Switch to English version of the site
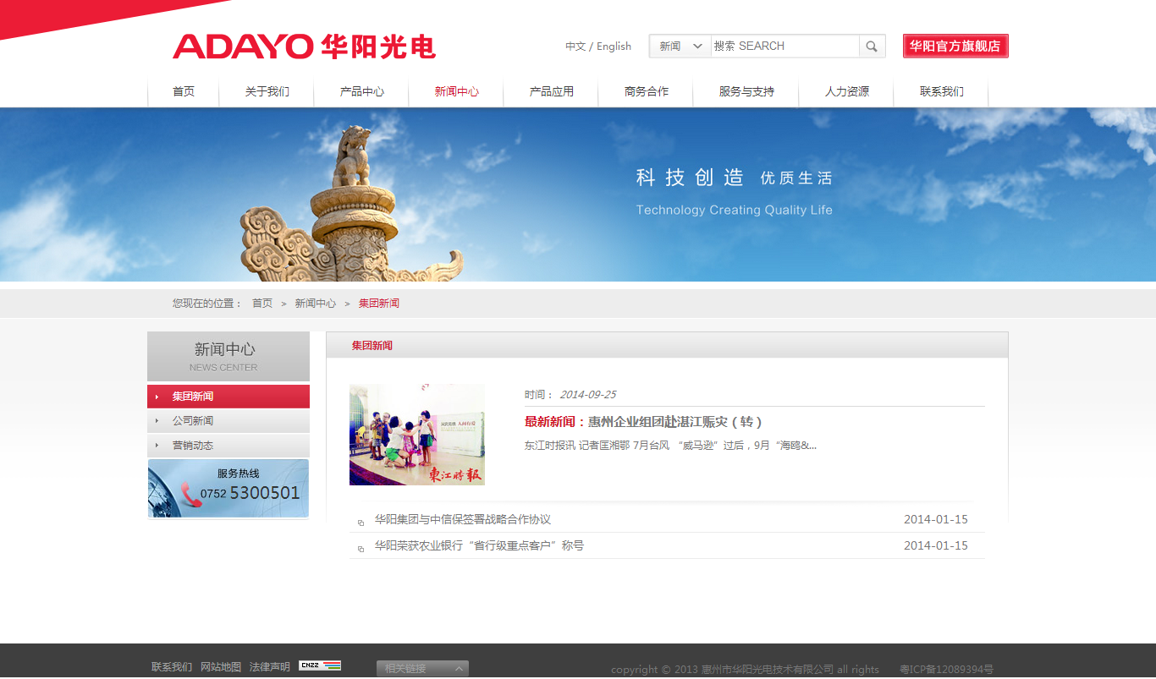Screen dimensions: 1156x679 tap(612, 46)
